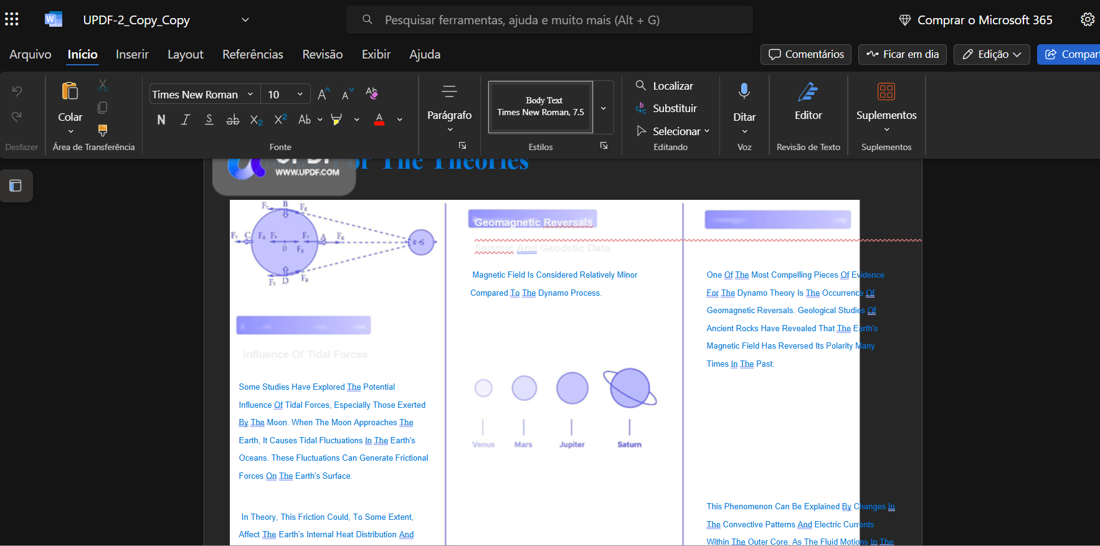Expand the Times New Roman font dropdown
The width and height of the screenshot is (1100, 546).
point(250,94)
